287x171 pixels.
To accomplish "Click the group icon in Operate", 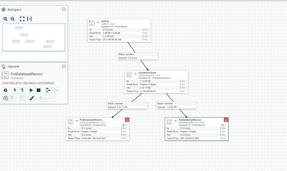I will tap(22, 98).
